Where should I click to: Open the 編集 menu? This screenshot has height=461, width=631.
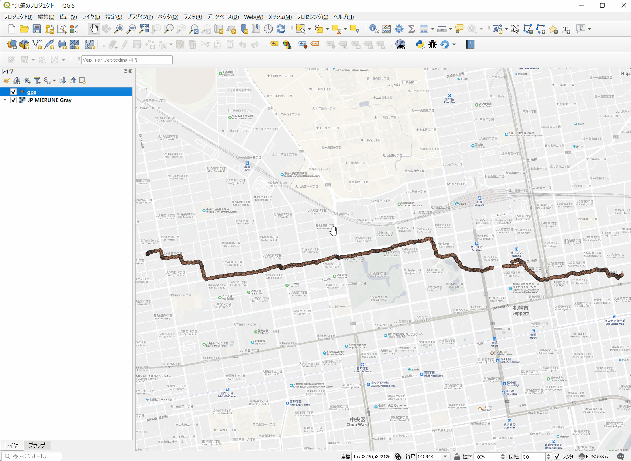click(46, 17)
